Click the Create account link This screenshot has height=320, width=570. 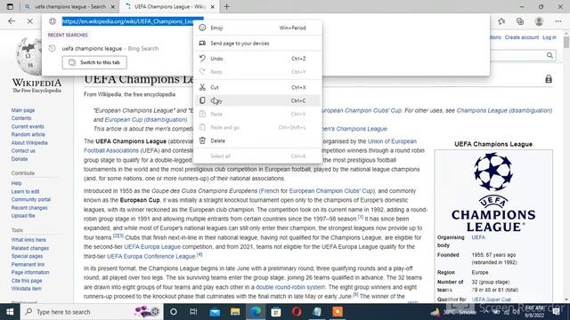[522, 37]
